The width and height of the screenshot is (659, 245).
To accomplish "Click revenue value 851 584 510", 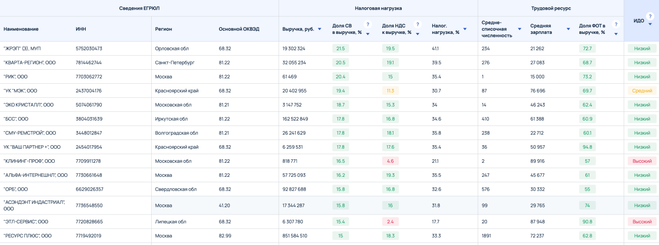I will pos(295,236).
